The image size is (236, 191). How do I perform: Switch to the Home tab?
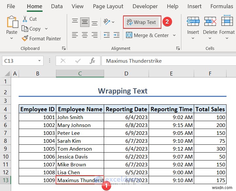[35, 6]
